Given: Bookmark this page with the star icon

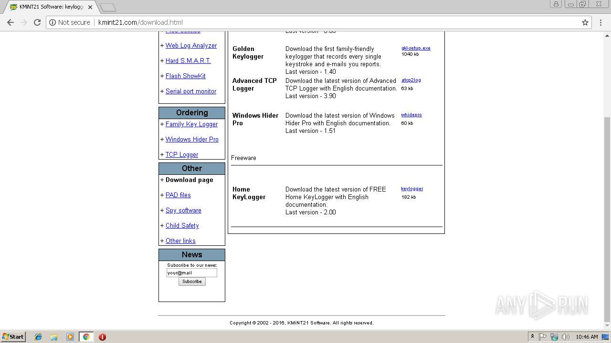Looking at the screenshot, I should [585, 22].
